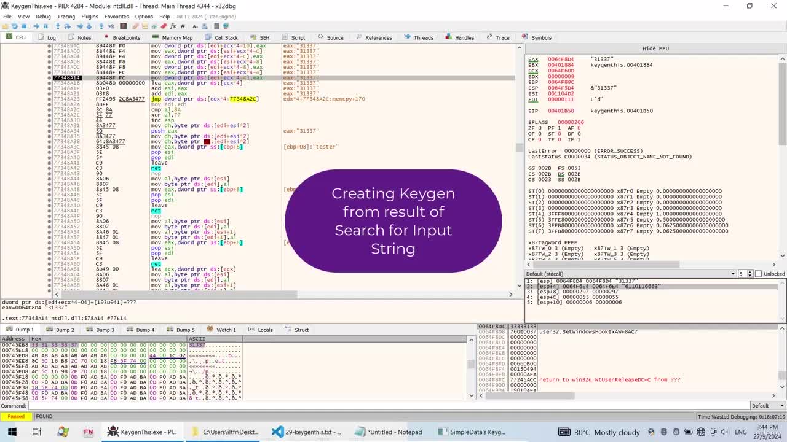Switch to the Breakpoints tab
The image size is (787, 442).
tap(122, 37)
